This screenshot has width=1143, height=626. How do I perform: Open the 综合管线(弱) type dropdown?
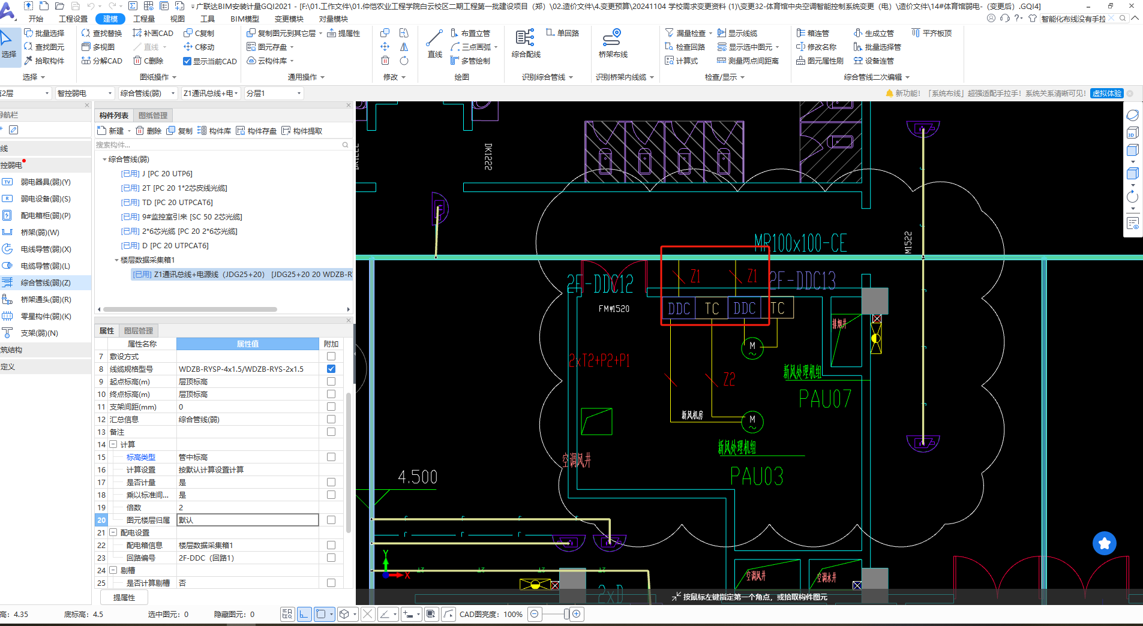coord(148,93)
